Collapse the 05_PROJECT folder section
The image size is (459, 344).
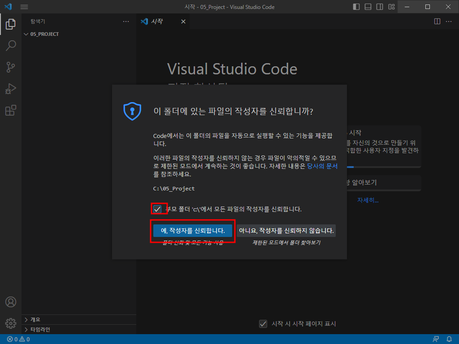tap(79, 34)
